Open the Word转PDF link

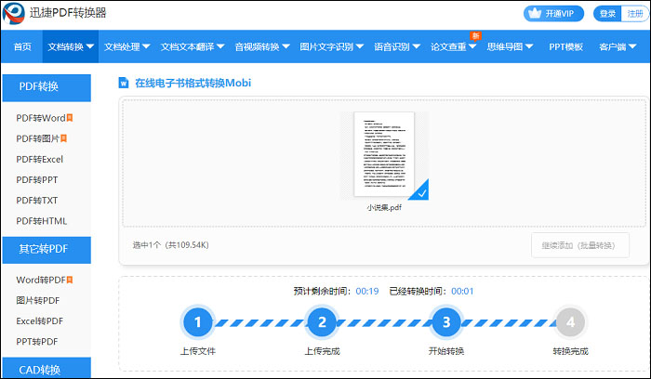pyautogui.click(x=41, y=280)
